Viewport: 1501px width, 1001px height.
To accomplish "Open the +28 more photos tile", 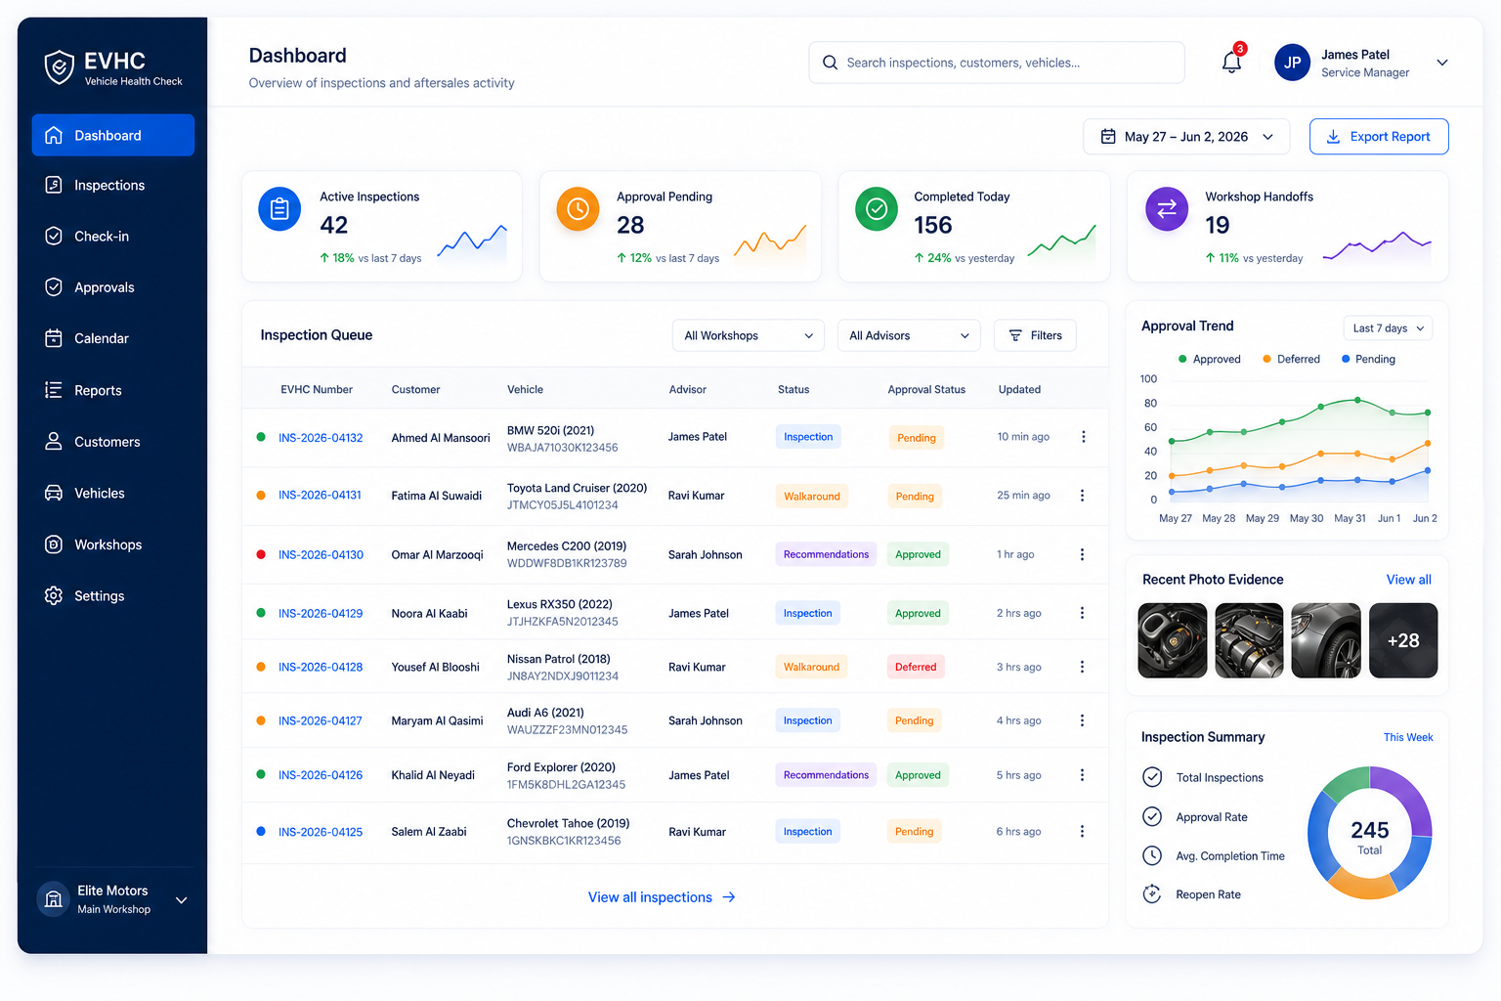I will tap(1403, 640).
